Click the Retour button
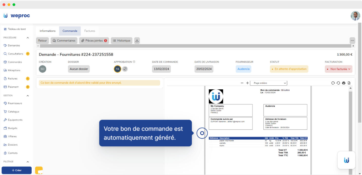Viewport: 362px width, 175px height. [42, 40]
